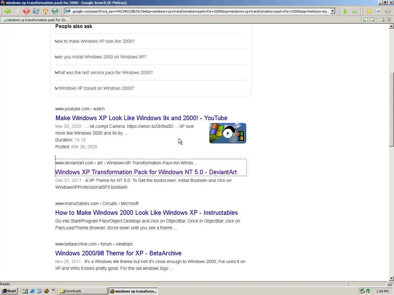
Task: Expand 'What was the last service pack' question
Action: (x=151, y=73)
